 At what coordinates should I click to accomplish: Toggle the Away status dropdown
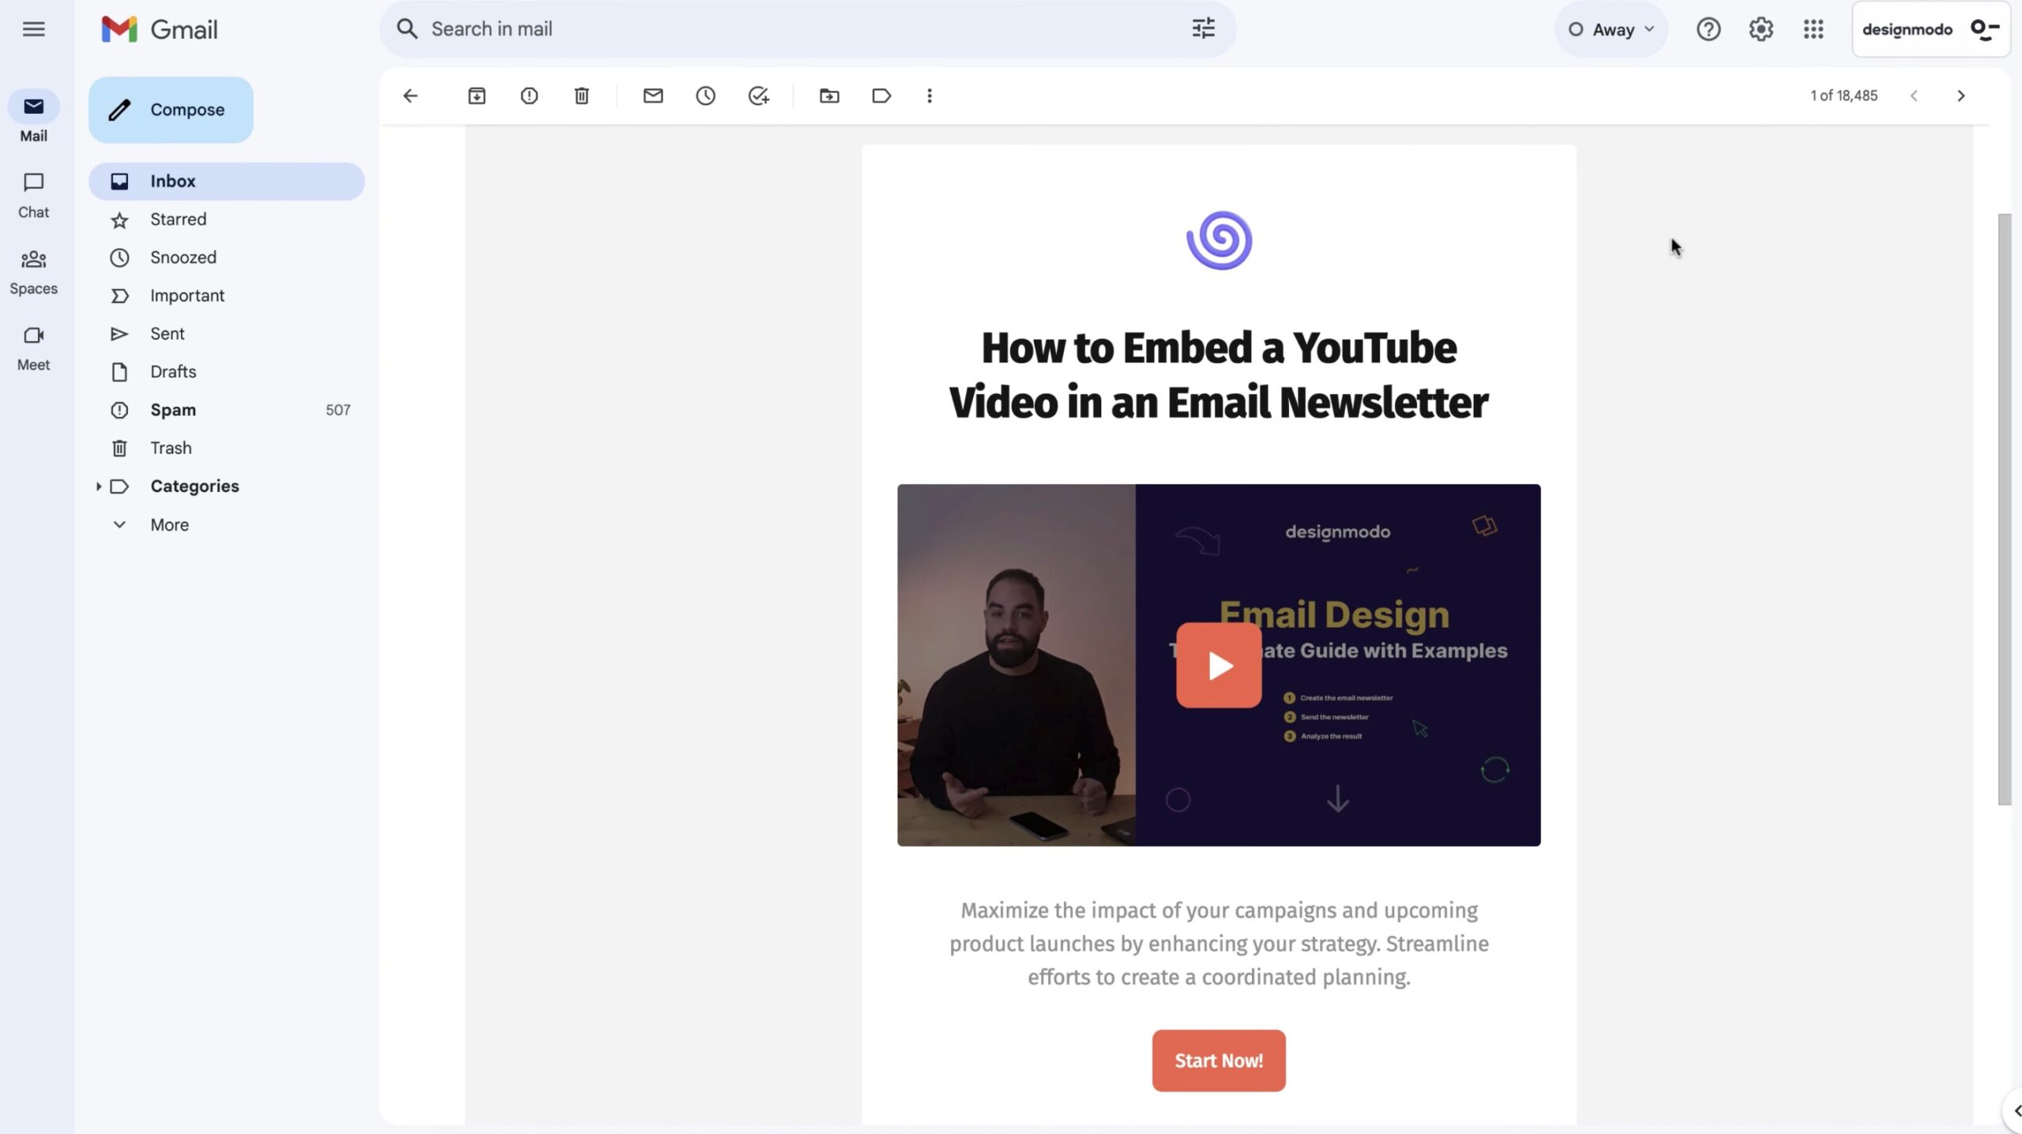point(1610,29)
